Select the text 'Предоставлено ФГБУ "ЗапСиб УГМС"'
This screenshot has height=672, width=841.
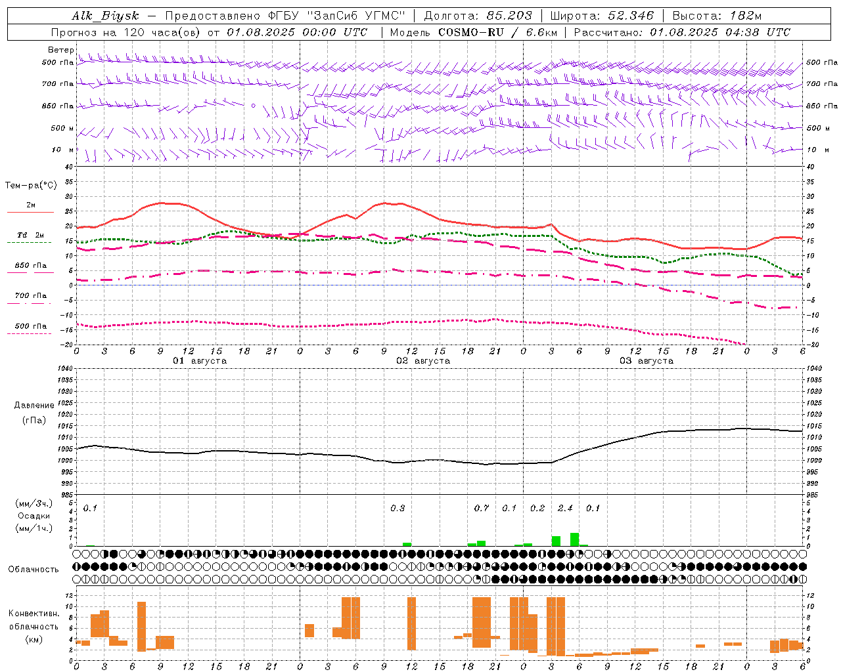(285, 16)
